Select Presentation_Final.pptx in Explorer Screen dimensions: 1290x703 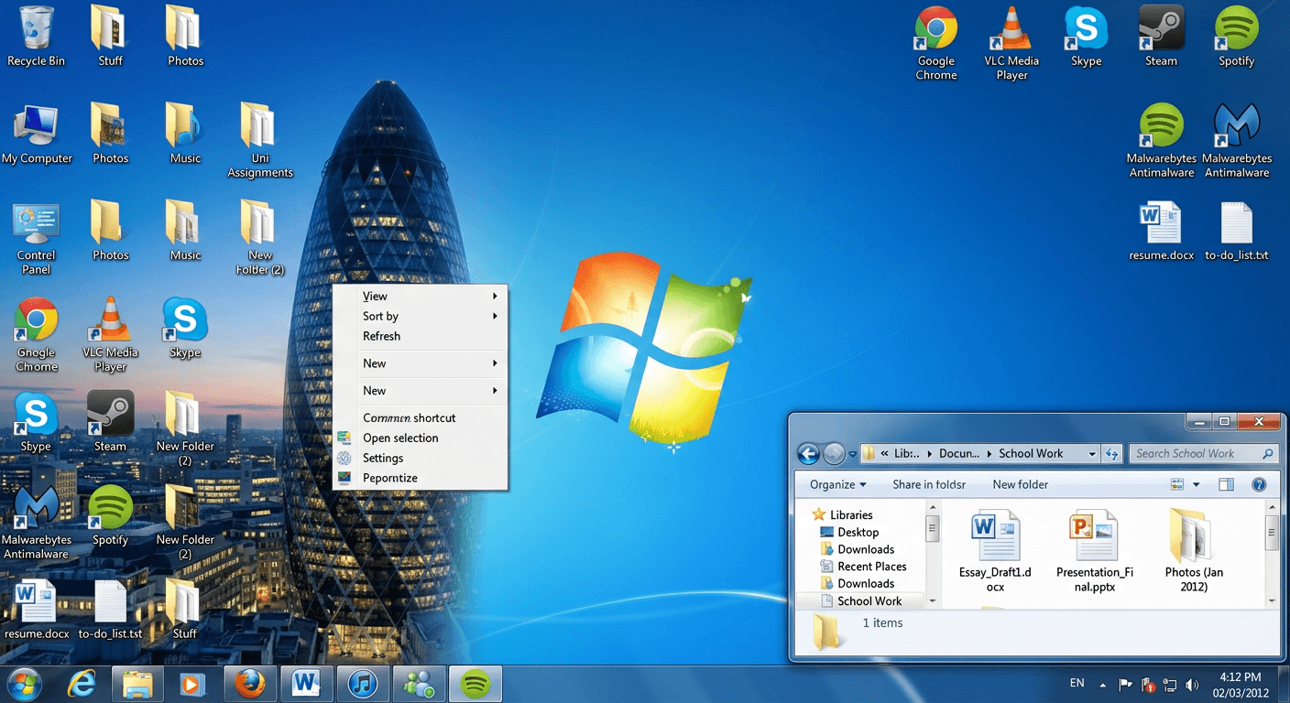[x=1094, y=551]
